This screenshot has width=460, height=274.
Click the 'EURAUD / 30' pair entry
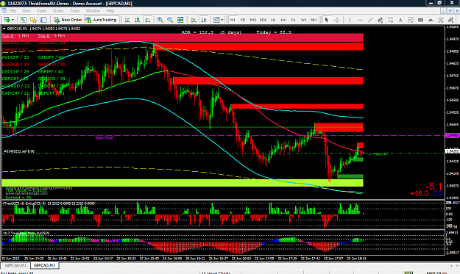[x=15, y=65]
